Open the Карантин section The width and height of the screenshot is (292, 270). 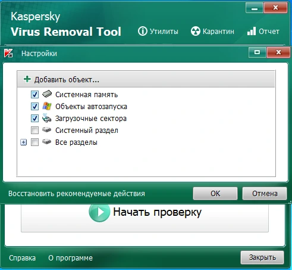212,32
